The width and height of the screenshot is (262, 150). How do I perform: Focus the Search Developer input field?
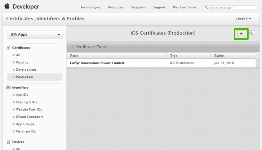tap(231, 7)
